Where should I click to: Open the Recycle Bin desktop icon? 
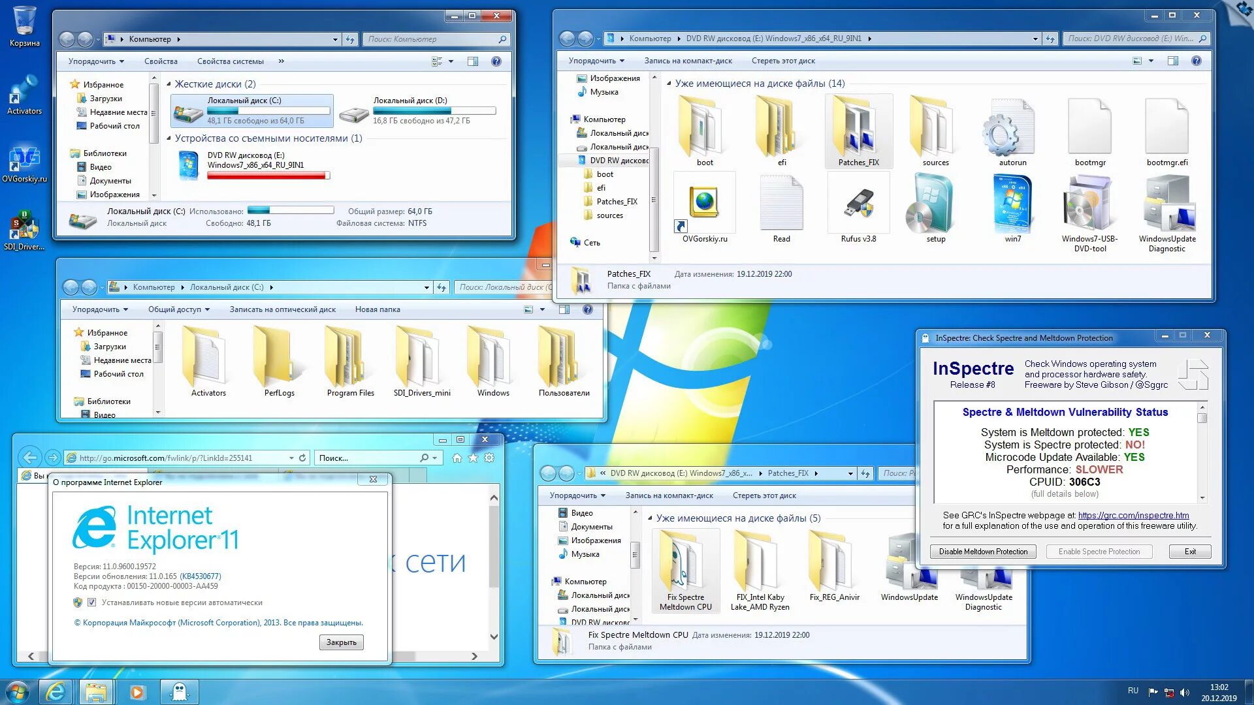point(25,26)
